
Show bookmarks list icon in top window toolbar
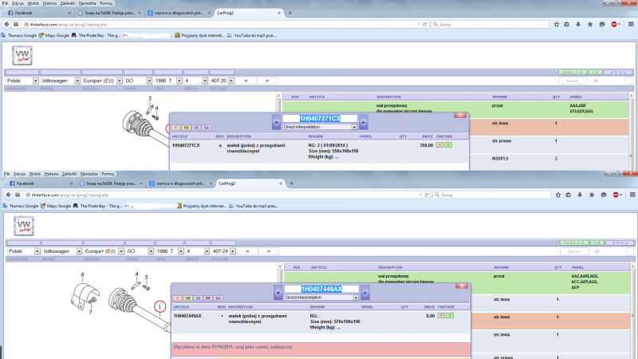click(x=567, y=25)
